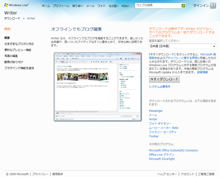The height and width of the screenshot is (177, 220).
Task: Expand the MSN dropdown menu
Action: click(125, 6)
